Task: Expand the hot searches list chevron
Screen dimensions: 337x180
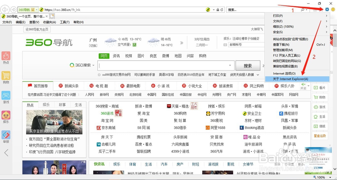Action: pyautogui.click(x=258, y=75)
